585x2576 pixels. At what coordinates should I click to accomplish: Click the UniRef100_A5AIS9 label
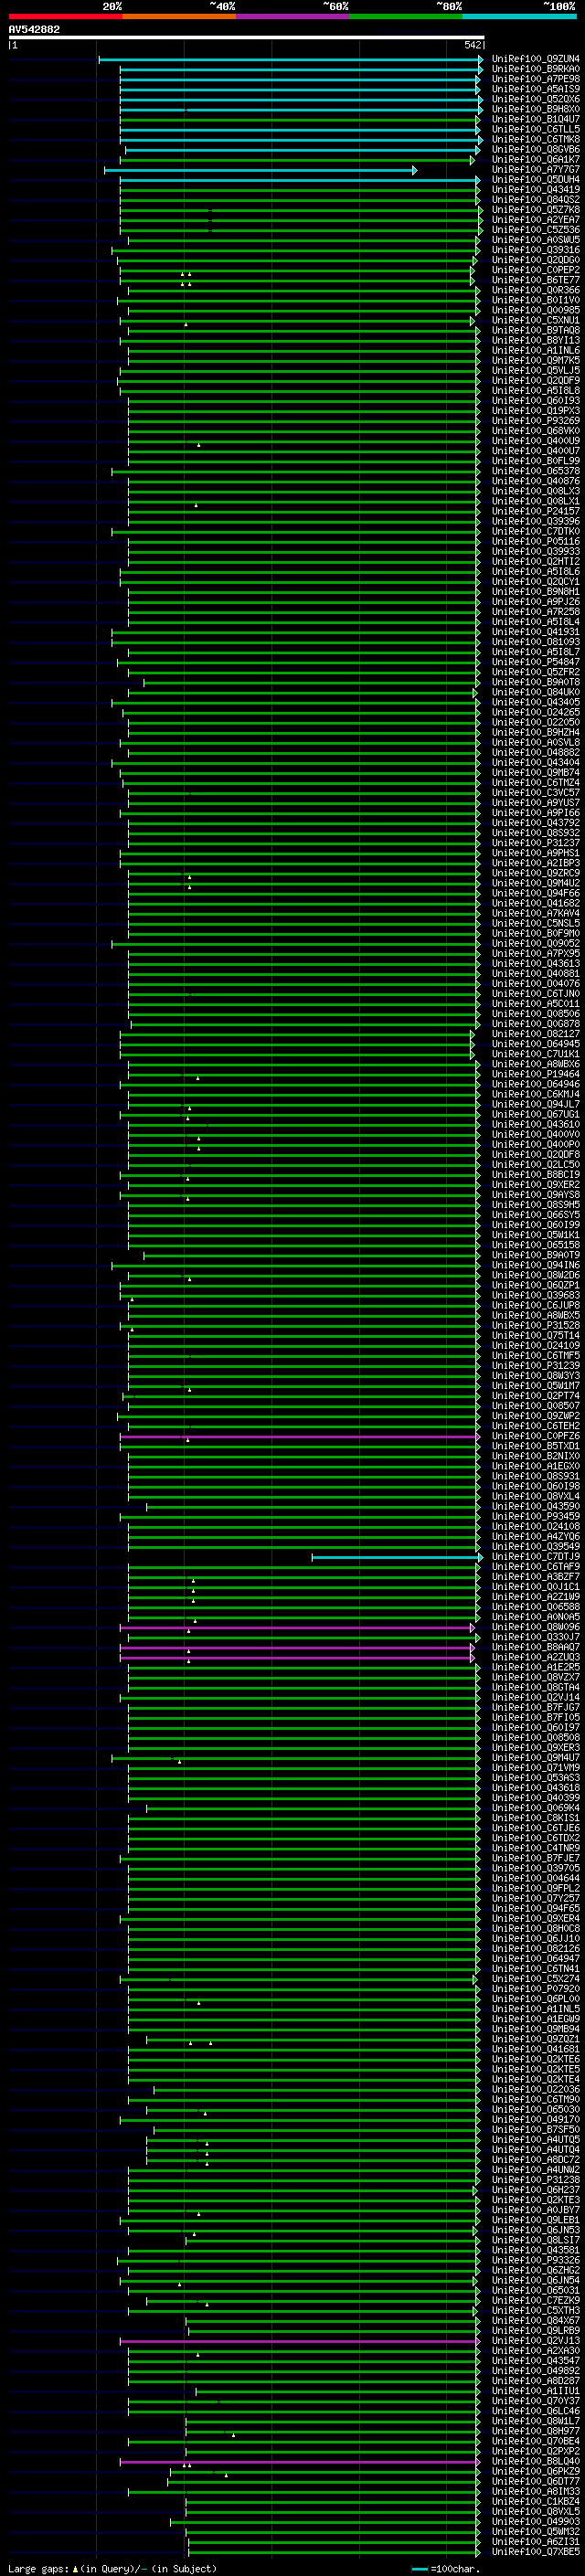(x=536, y=89)
